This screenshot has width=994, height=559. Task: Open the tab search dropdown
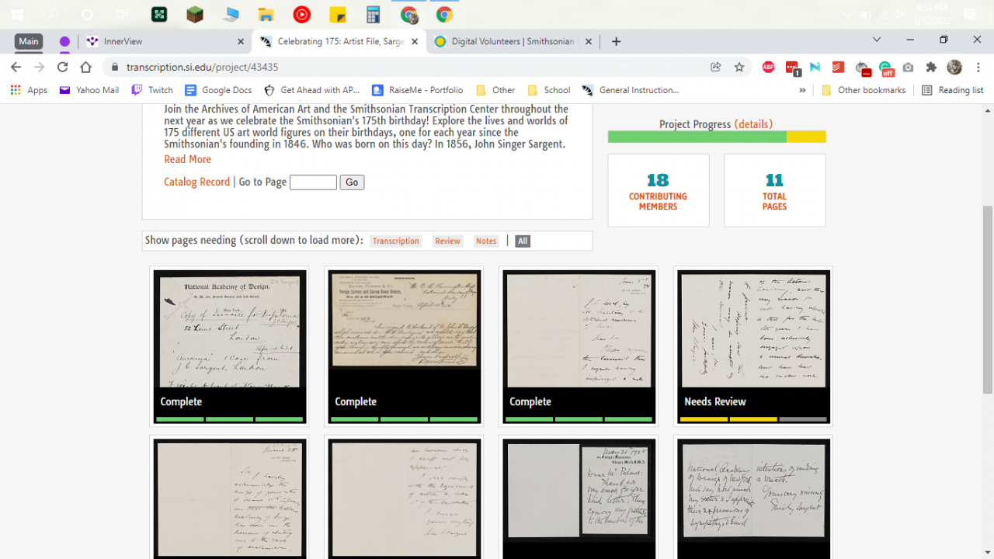pos(877,40)
